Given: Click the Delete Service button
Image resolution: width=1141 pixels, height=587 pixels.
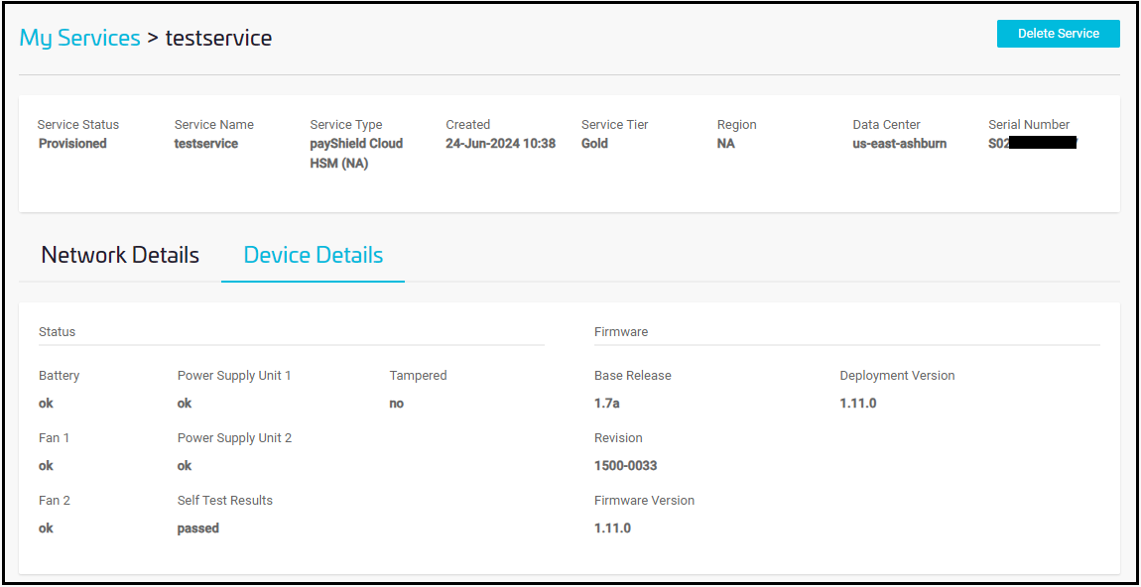Looking at the screenshot, I should (x=1058, y=34).
